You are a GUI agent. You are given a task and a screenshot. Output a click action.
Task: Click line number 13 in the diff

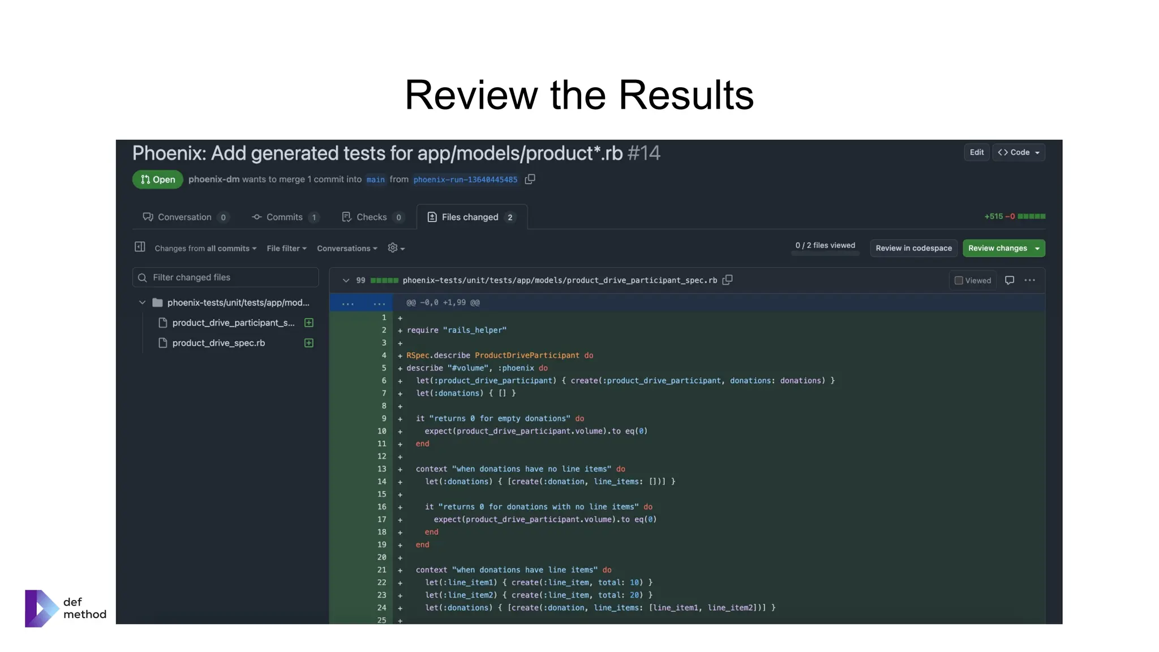tap(382, 469)
